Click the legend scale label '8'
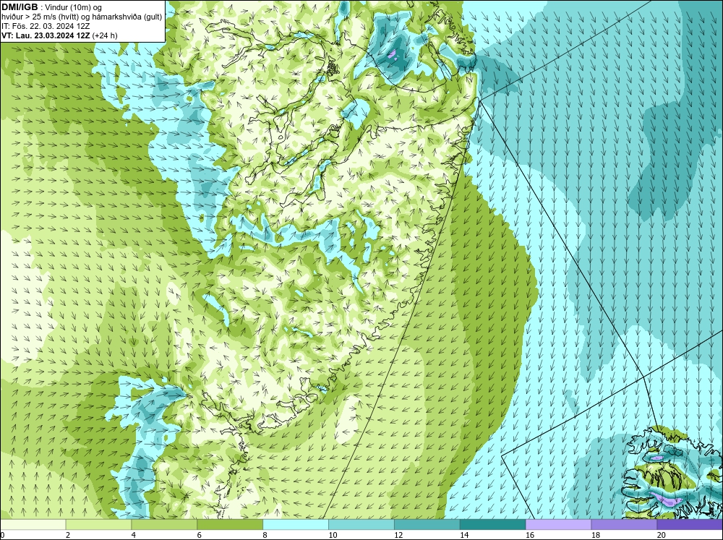 tap(265, 535)
